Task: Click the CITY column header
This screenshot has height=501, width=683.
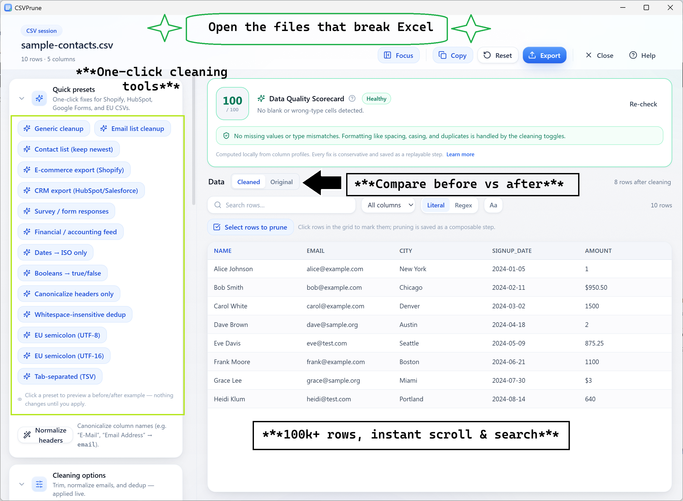Action: 406,251
